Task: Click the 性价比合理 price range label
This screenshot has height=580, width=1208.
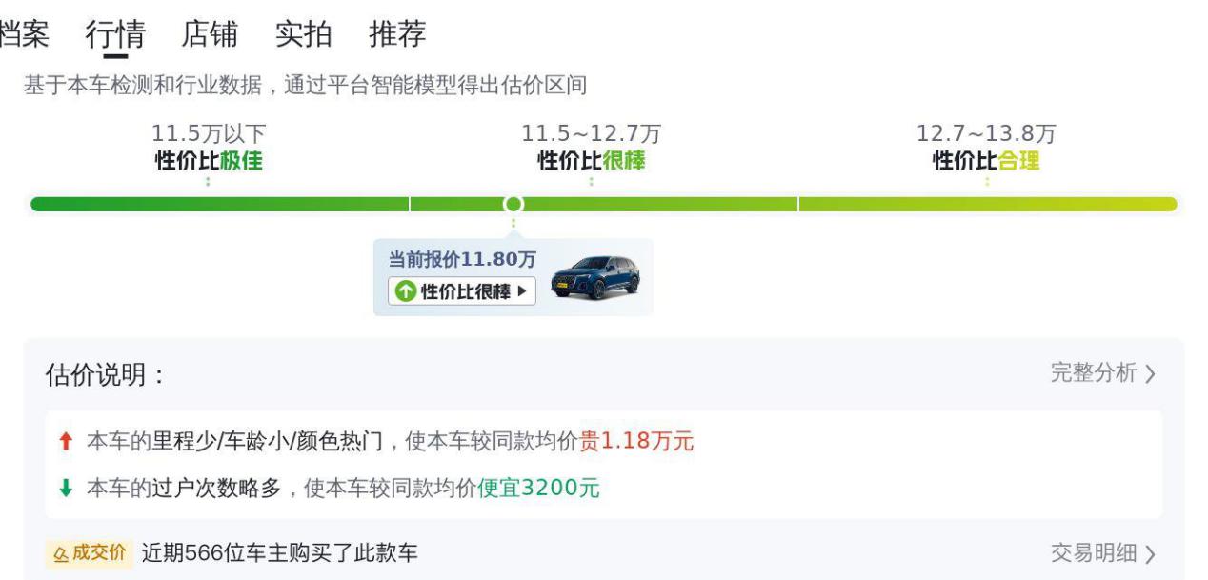Action: [986, 161]
